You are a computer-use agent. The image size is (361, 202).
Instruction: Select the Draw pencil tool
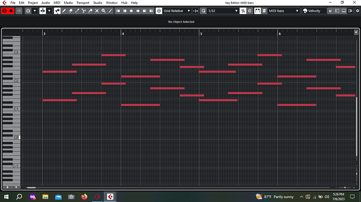tap(64, 11)
